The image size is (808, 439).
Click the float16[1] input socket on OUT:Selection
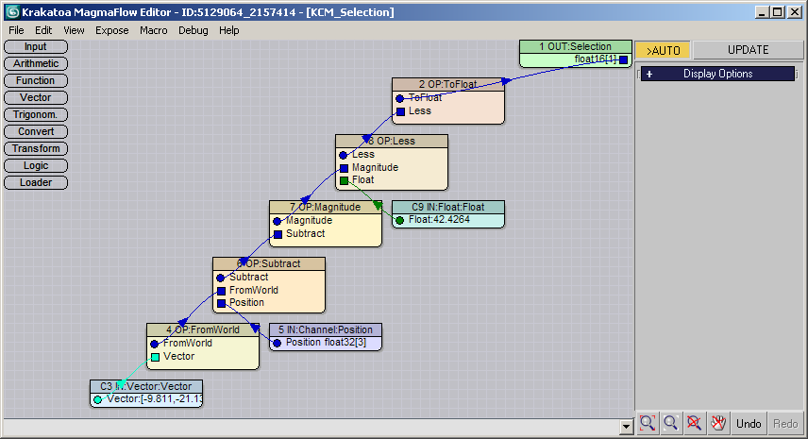pyautogui.click(x=624, y=59)
